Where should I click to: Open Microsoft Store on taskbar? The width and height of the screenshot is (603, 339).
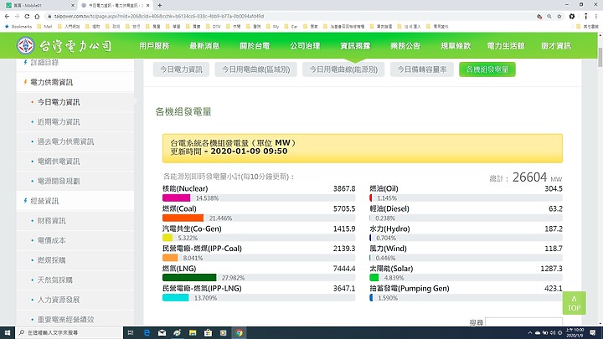coord(208,332)
